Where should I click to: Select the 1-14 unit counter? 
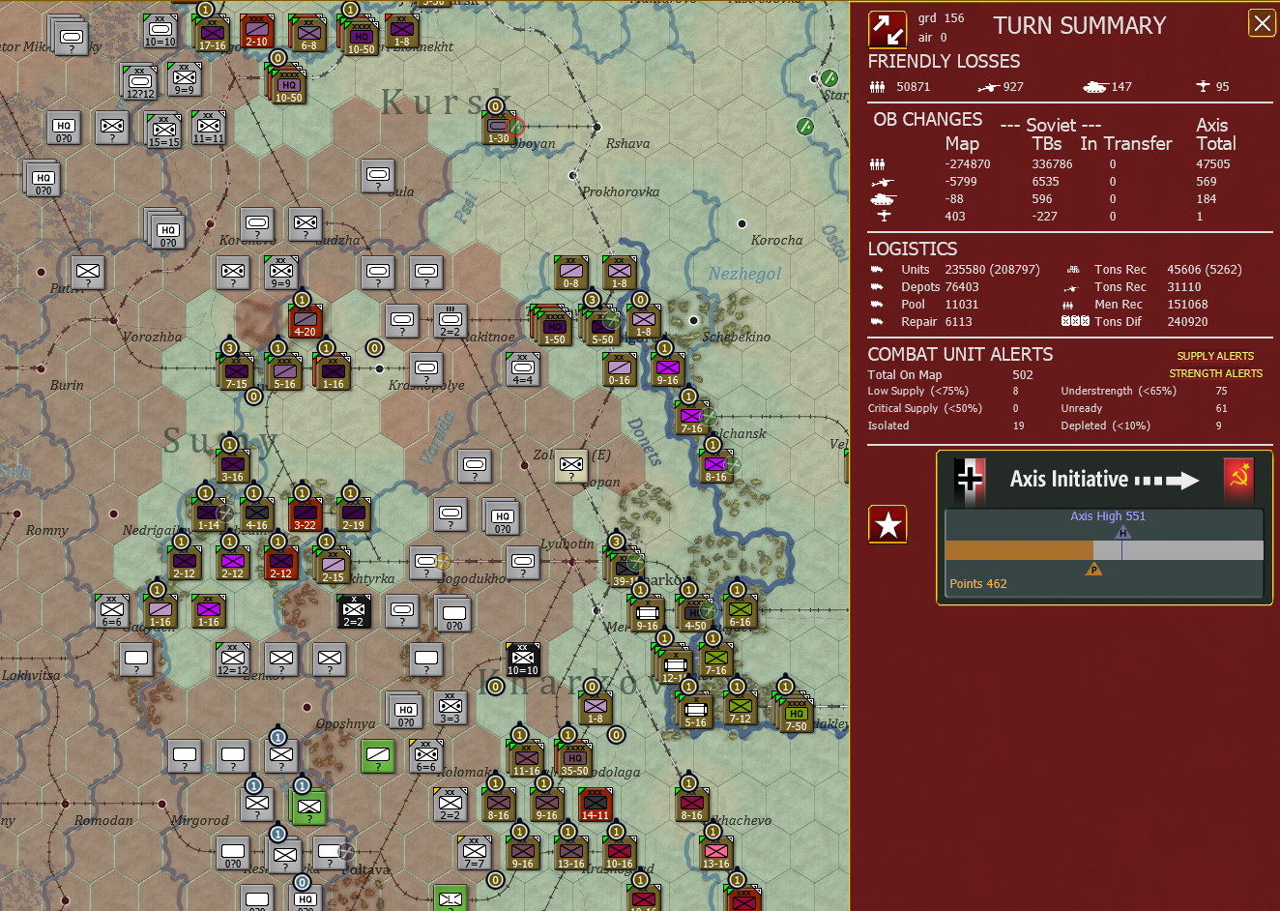[x=208, y=515]
